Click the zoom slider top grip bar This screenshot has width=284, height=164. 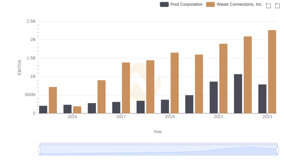158,144
